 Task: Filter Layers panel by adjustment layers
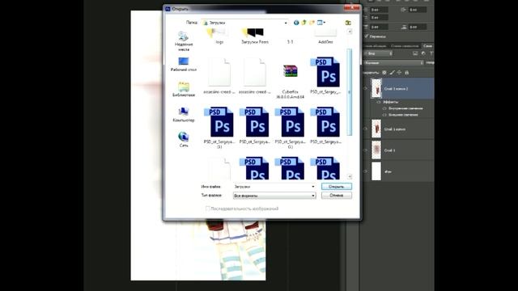click(x=423, y=53)
